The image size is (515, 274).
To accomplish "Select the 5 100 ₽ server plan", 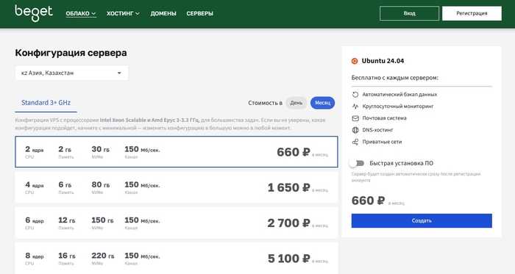I will (177, 259).
